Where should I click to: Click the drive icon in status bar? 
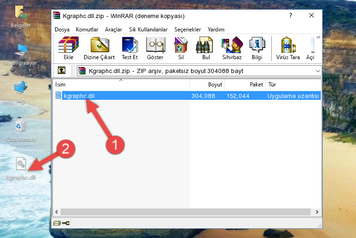[x=57, y=224]
